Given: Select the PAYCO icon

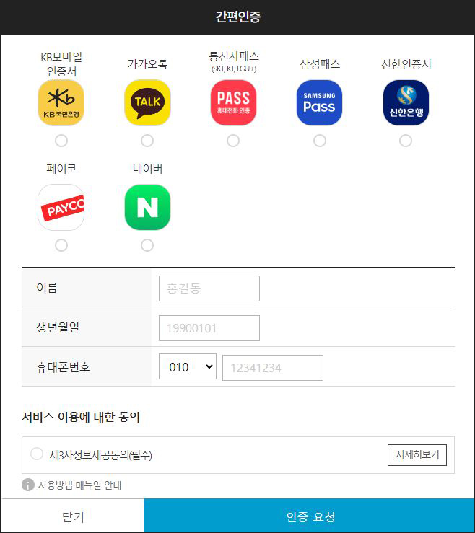Looking at the screenshot, I should pos(61,207).
